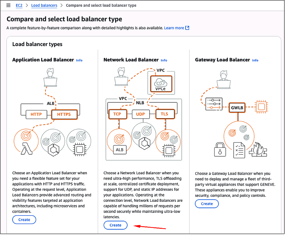Click the TLS box in NLB diagram
Image resolution: width=285 pixels, height=235 pixels.
tap(165, 114)
